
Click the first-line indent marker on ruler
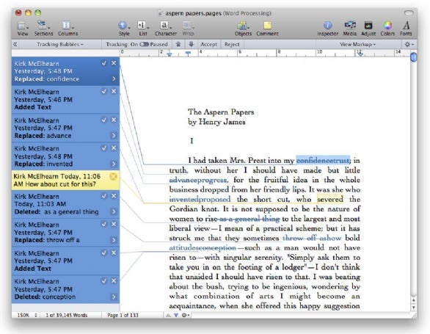click(x=188, y=54)
